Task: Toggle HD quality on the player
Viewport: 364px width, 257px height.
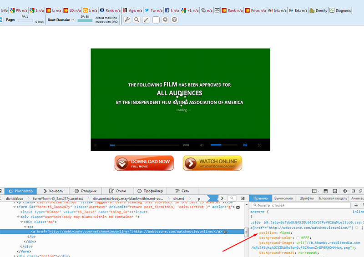Action: [x=245, y=145]
